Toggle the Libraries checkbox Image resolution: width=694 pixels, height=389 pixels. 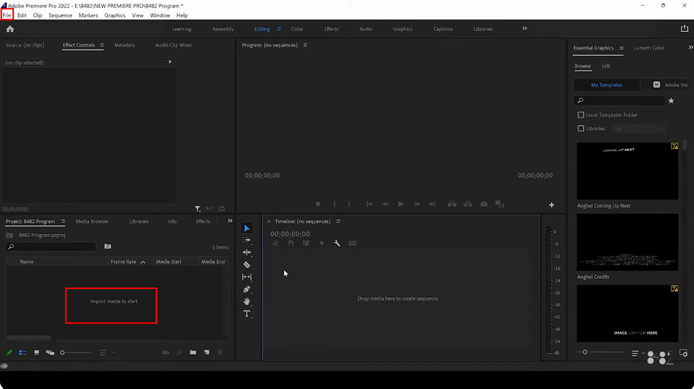pos(581,129)
